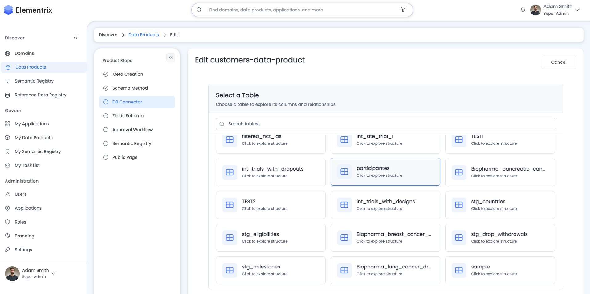Open Roles via the shield icon
The height and width of the screenshot is (294, 590).
click(7, 222)
